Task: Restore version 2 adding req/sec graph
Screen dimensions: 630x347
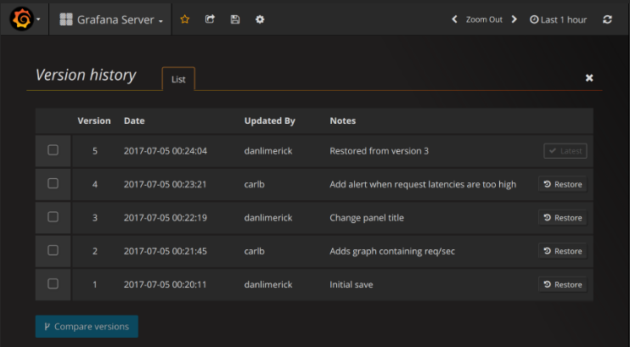Action: [x=562, y=251]
